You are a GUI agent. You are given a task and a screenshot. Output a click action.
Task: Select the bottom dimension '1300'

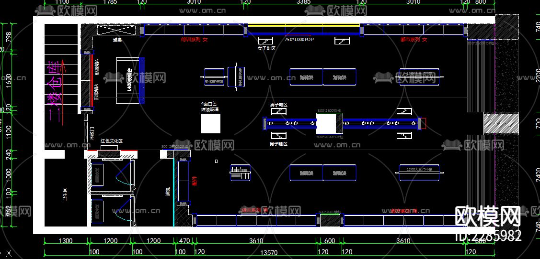point(65,241)
